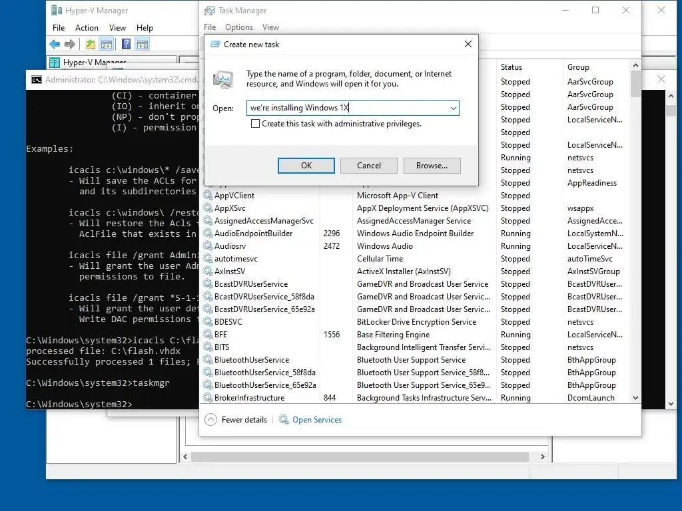Open the Task Manager View menu

click(270, 27)
